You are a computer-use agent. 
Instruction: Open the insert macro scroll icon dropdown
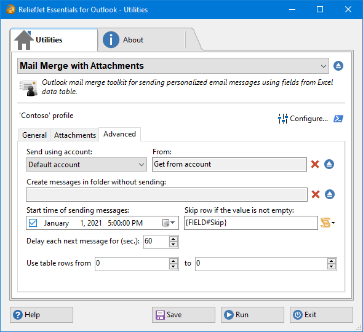coord(327,223)
